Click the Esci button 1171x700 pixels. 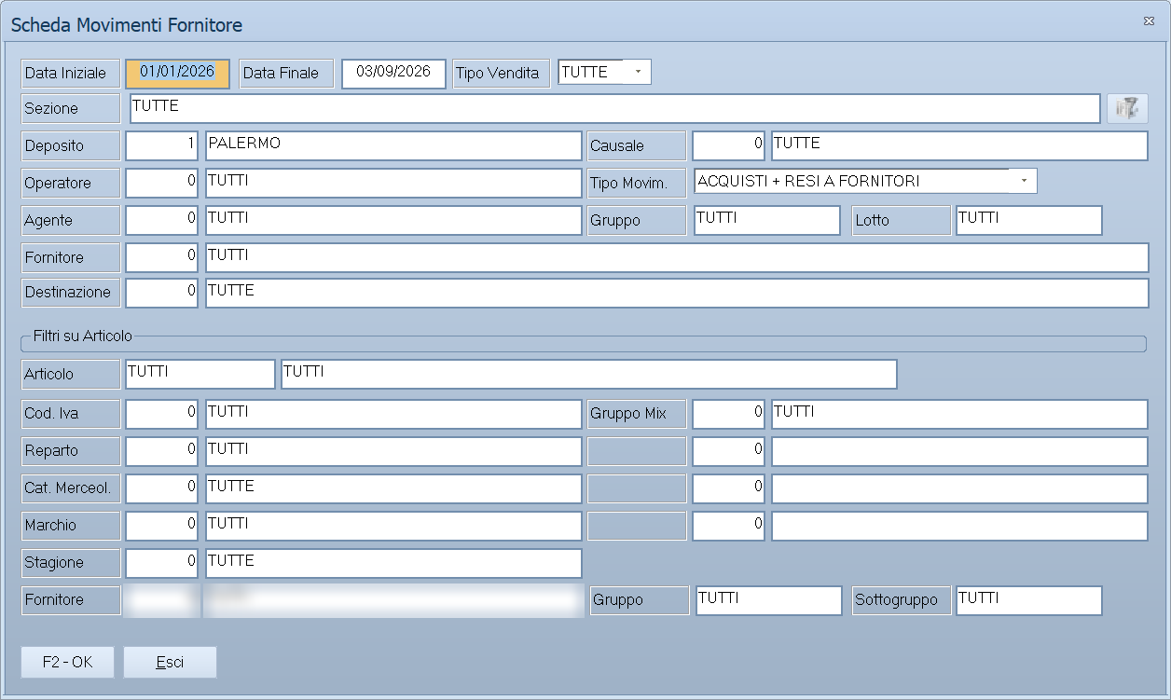(170, 663)
